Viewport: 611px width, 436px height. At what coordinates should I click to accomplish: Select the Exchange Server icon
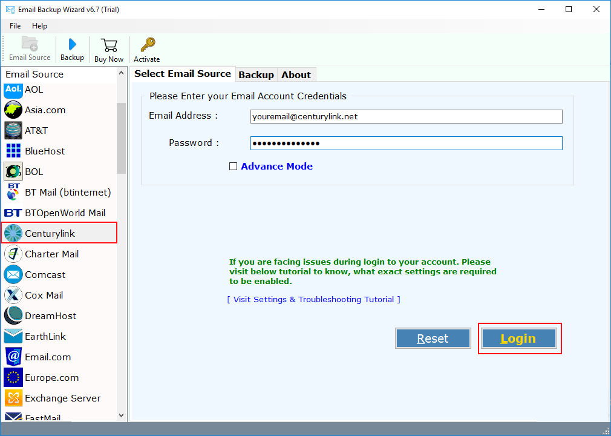[13, 398]
